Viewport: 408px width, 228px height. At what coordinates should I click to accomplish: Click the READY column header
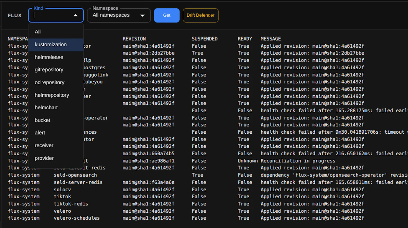click(245, 39)
